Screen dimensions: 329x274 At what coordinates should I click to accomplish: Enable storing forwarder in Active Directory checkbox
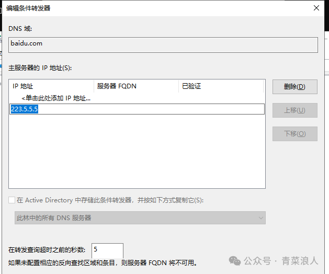pyautogui.click(x=12, y=200)
